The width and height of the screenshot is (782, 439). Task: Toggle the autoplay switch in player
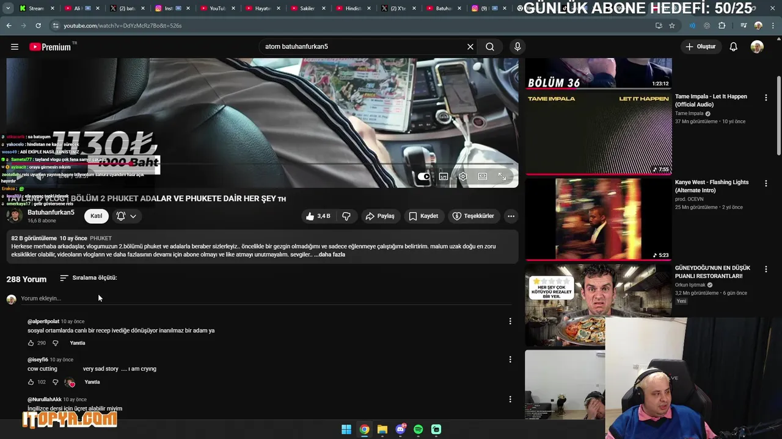424,176
